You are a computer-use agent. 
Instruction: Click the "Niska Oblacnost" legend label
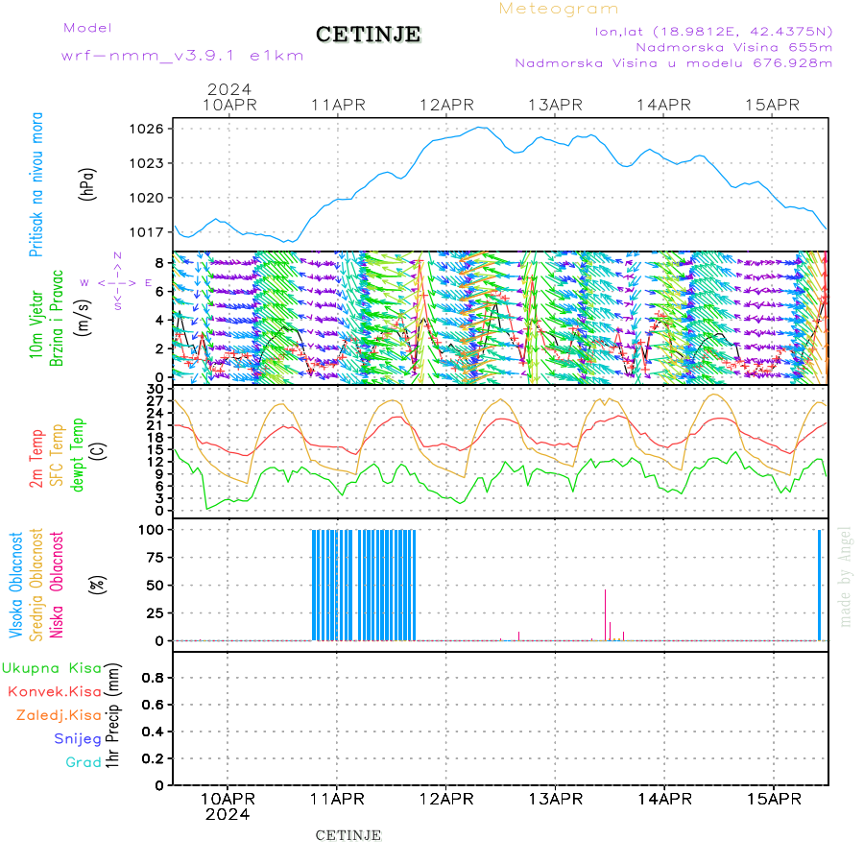click(x=57, y=586)
